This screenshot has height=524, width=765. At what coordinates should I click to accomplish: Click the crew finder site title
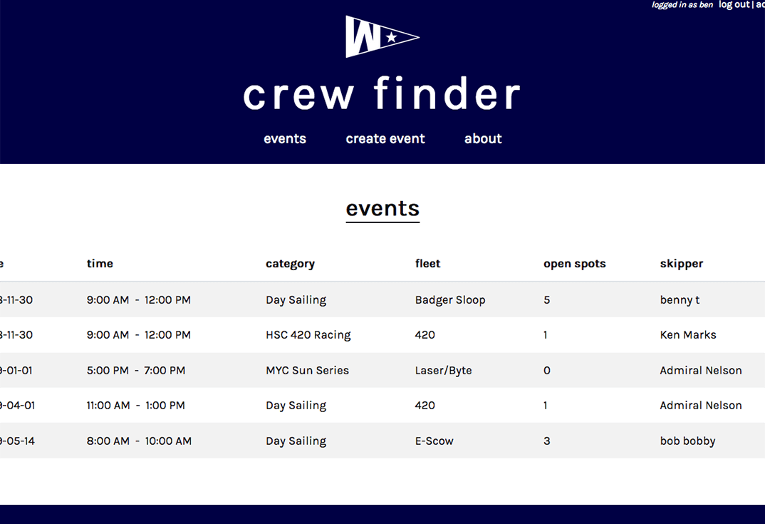(x=382, y=93)
